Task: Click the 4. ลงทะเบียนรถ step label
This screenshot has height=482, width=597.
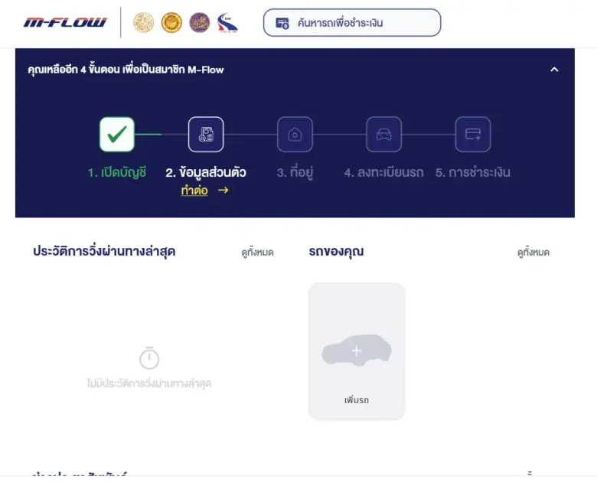Action: click(x=383, y=172)
